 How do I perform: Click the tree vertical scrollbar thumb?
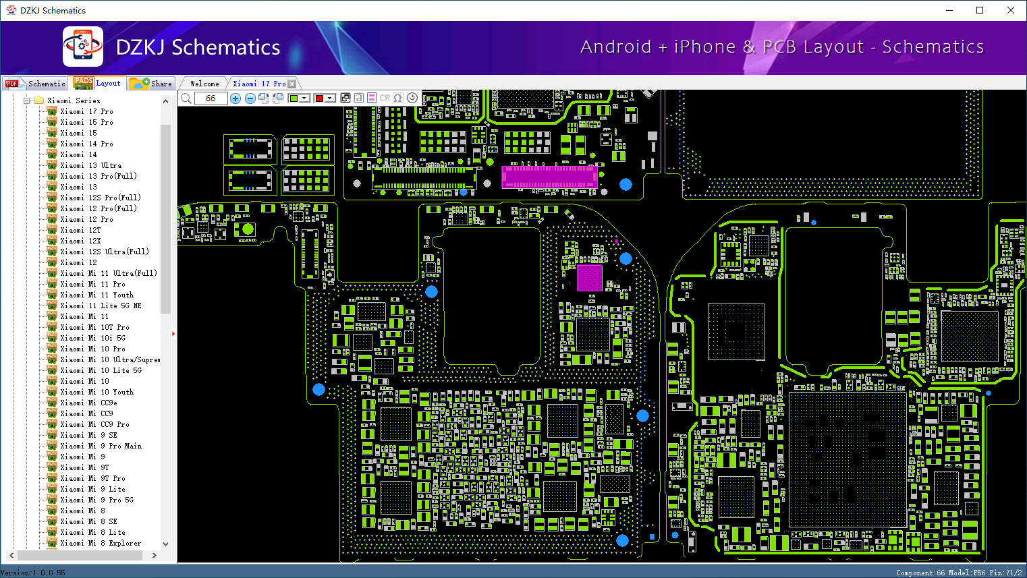[x=165, y=219]
